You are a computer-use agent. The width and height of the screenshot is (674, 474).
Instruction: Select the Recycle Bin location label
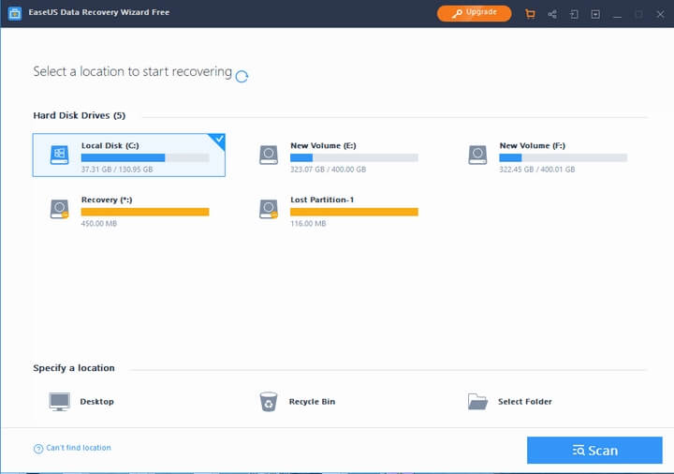[x=312, y=402]
